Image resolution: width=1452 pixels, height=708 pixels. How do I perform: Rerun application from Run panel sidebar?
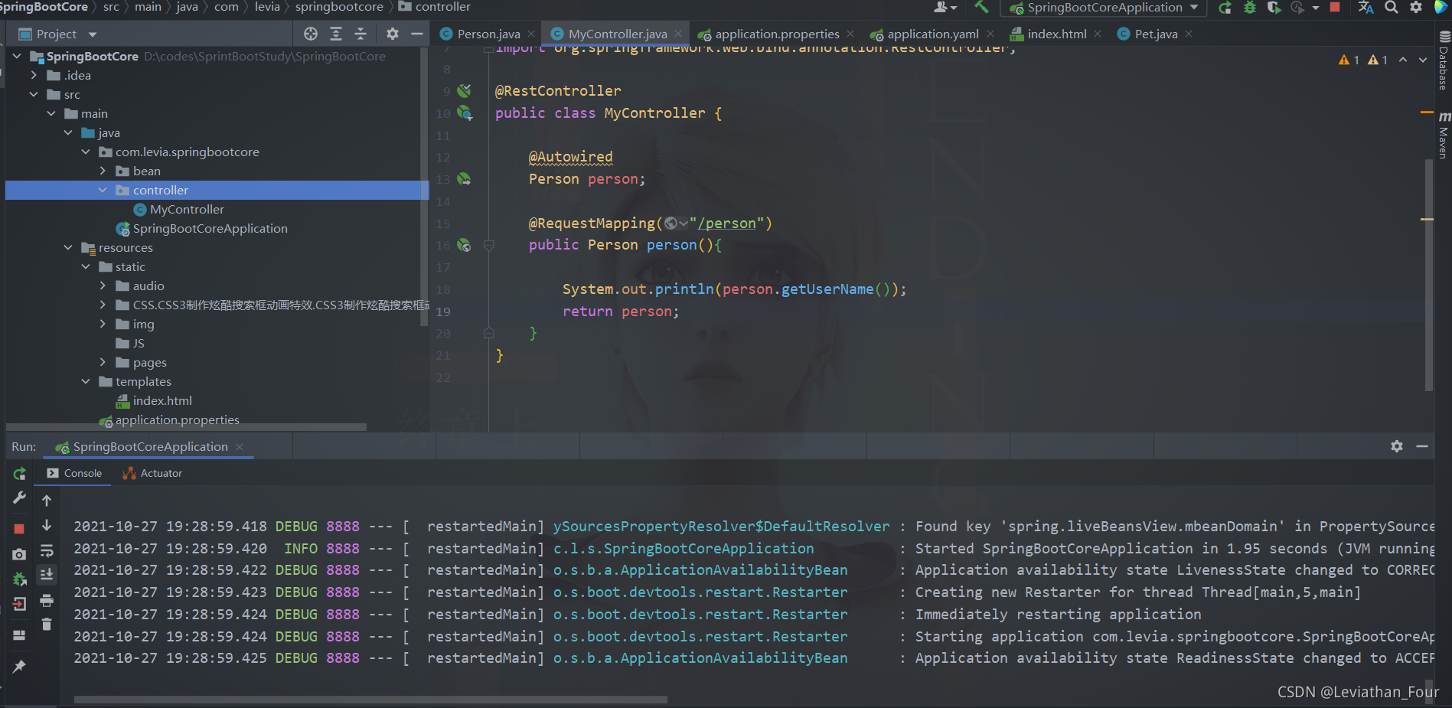[x=20, y=474]
